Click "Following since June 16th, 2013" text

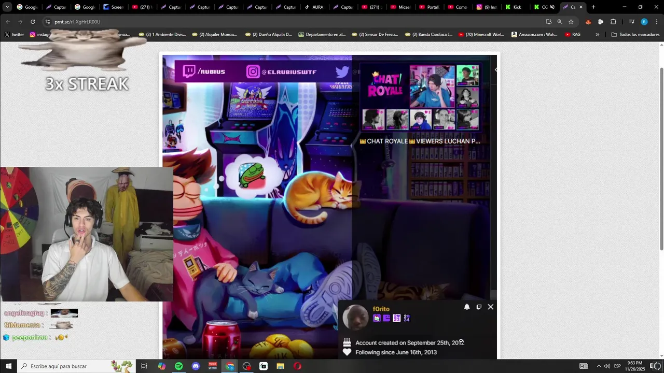396,352
